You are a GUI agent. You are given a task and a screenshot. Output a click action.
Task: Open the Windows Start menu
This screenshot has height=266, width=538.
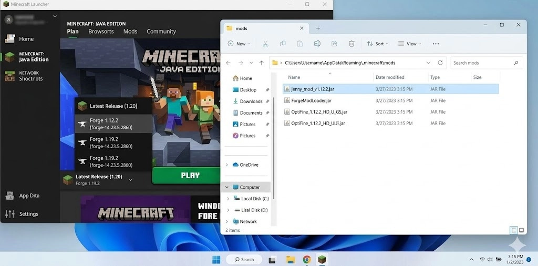click(216, 260)
